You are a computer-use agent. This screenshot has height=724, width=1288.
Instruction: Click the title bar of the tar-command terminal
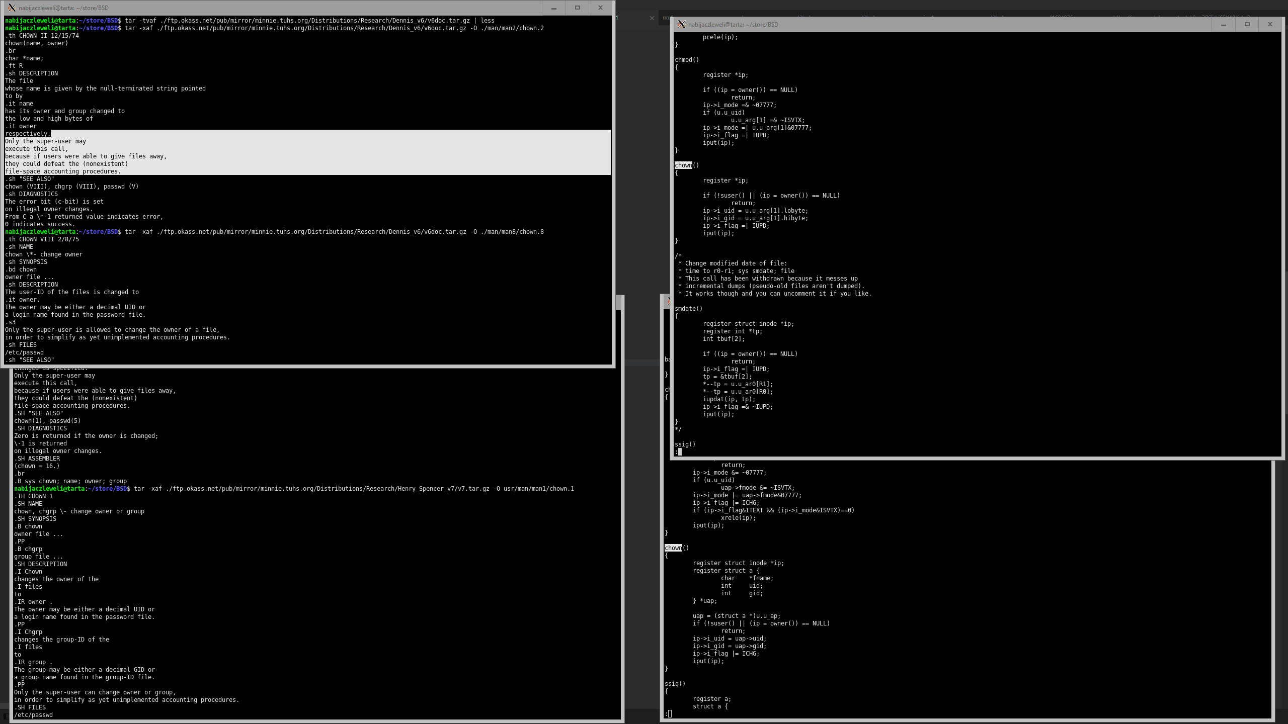pos(302,8)
